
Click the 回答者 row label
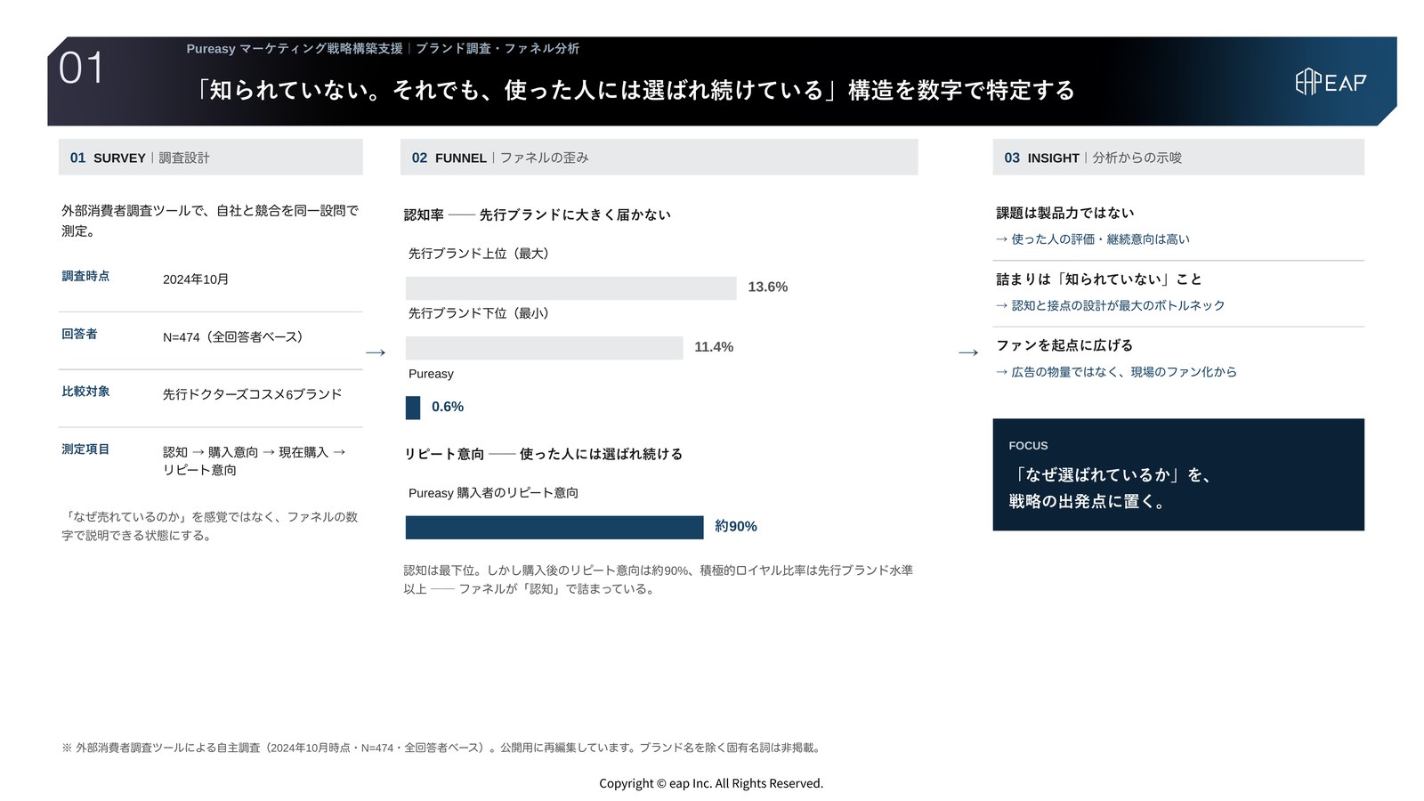click(x=79, y=334)
